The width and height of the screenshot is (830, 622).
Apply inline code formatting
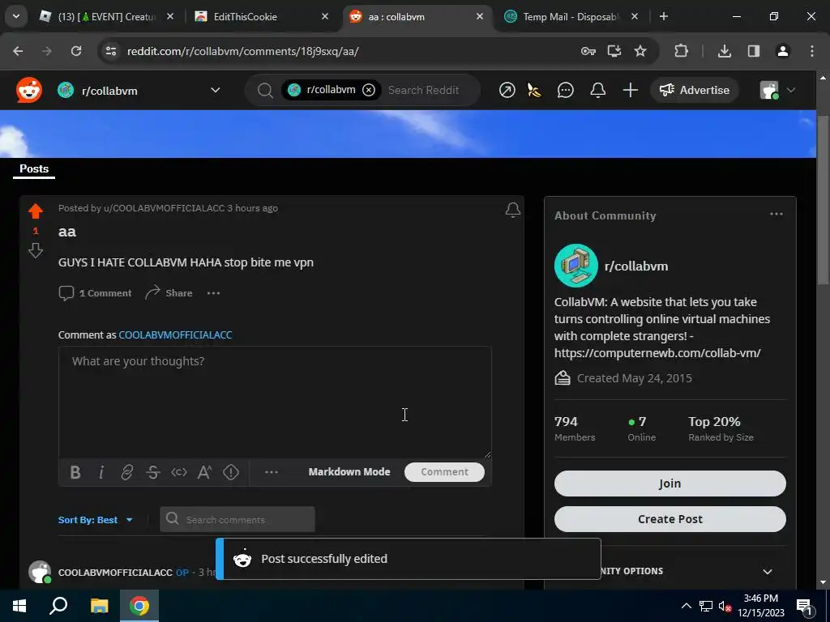click(x=179, y=472)
